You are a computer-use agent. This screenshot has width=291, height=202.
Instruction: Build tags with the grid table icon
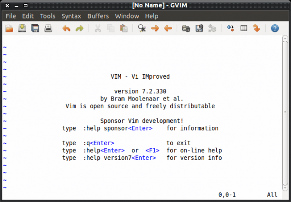(243, 28)
